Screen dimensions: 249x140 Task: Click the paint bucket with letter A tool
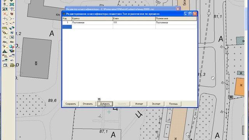[x=5, y=33]
